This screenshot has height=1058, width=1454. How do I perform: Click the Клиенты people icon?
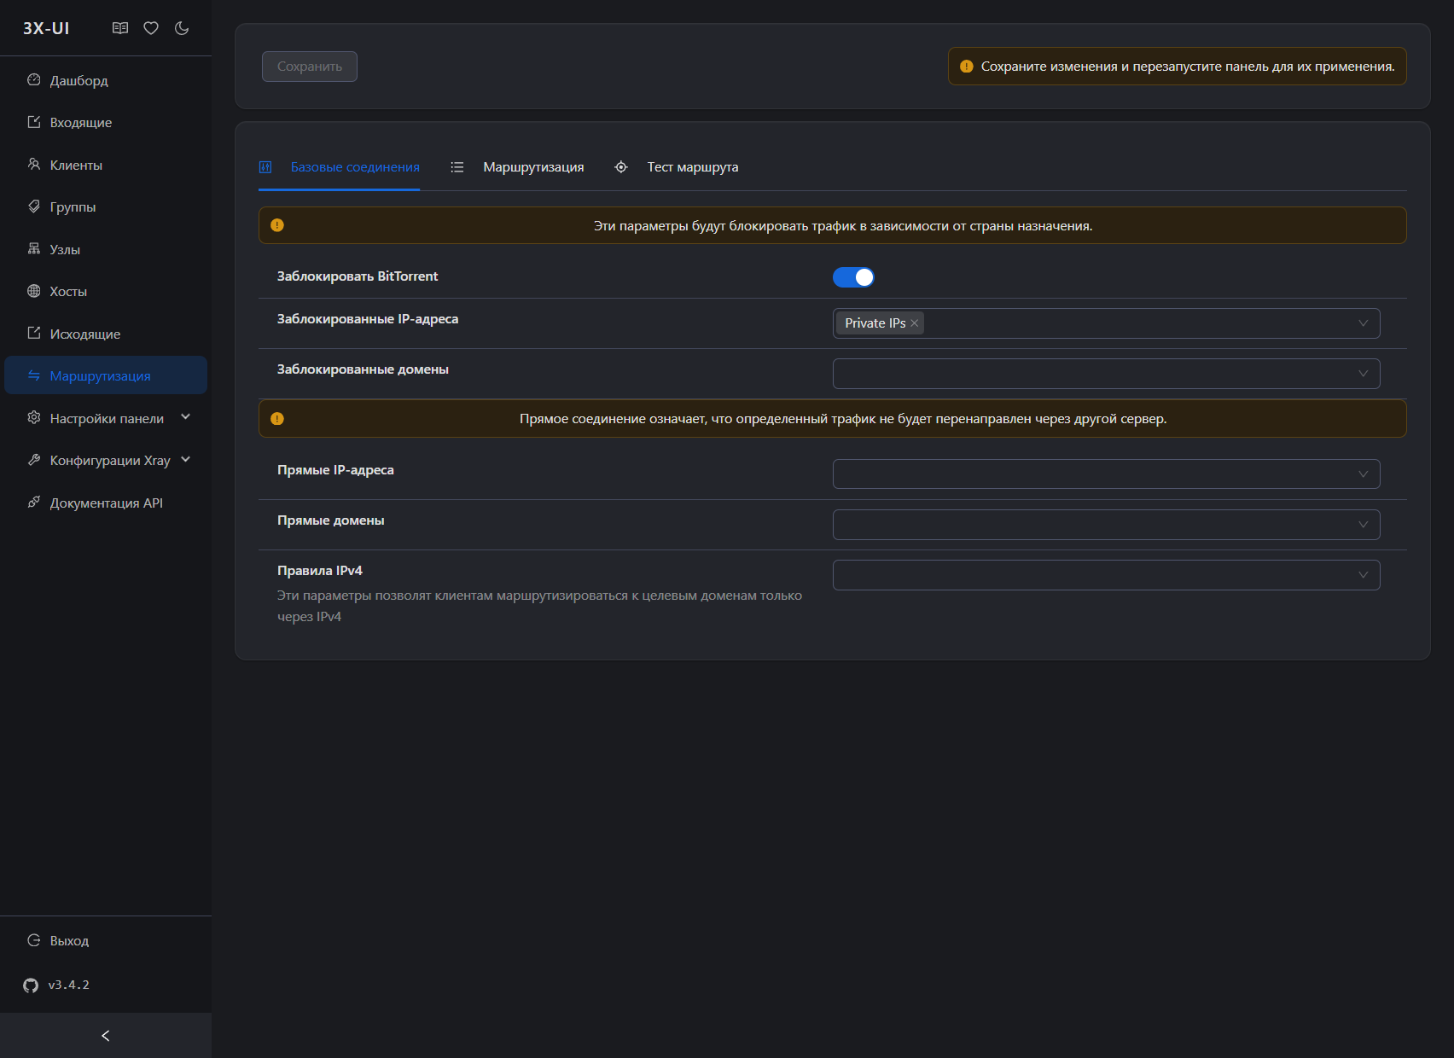(34, 164)
